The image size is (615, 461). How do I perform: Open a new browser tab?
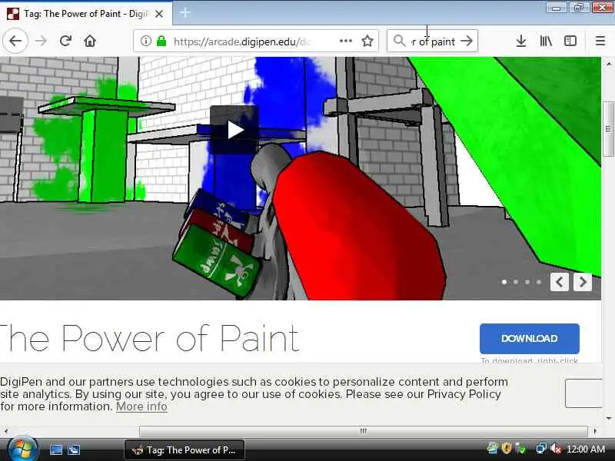click(184, 12)
